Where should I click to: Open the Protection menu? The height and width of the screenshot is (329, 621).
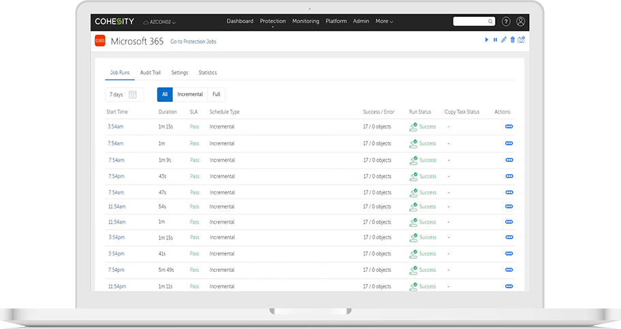(272, 21)
